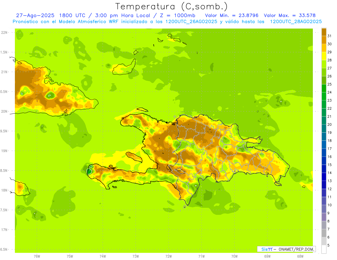
Task: Click the "18N" latitude label
Action: point(4,190)
